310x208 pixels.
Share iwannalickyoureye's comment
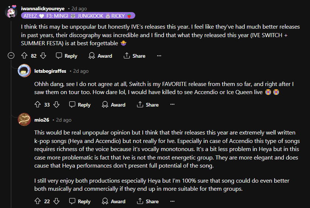point(134,56)
